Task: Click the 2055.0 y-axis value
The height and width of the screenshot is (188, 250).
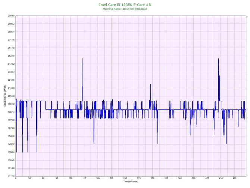Action: [11, 96]
